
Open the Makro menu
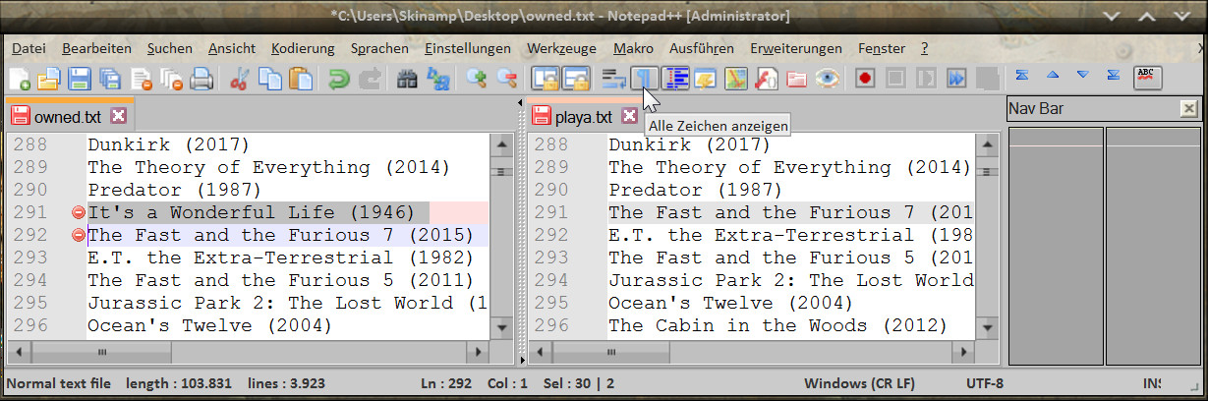(x=632, y=48)
